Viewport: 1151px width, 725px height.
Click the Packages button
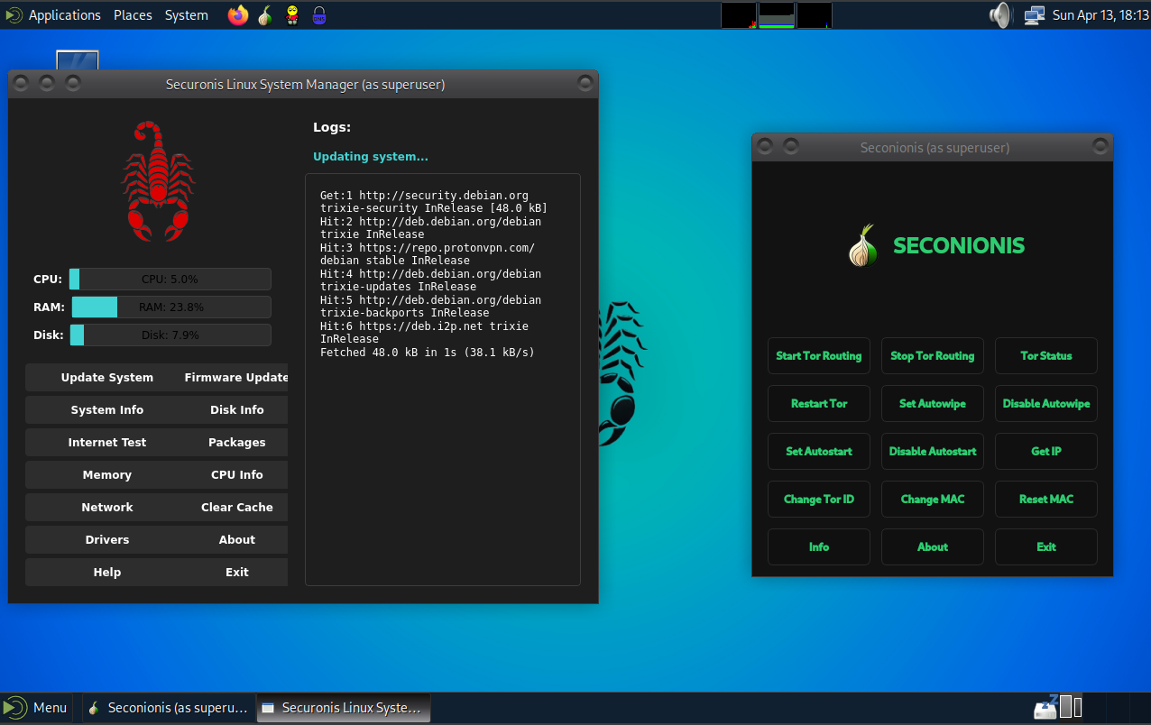click(236, 443)
